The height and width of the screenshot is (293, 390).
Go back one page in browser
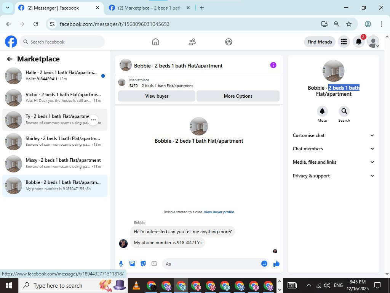(8, 24)
